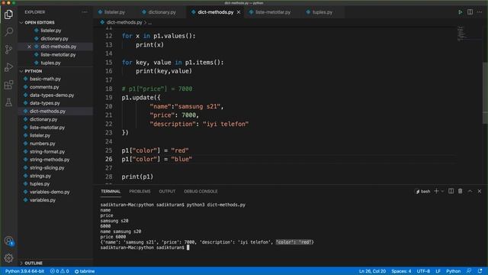The width and height of the screenshot is (488, 275).
Task: Select Python 3.9.4 64-bit interpreter
Action: tap(24, 271)
